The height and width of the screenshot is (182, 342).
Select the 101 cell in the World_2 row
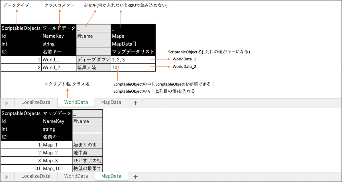coord(133,68)
